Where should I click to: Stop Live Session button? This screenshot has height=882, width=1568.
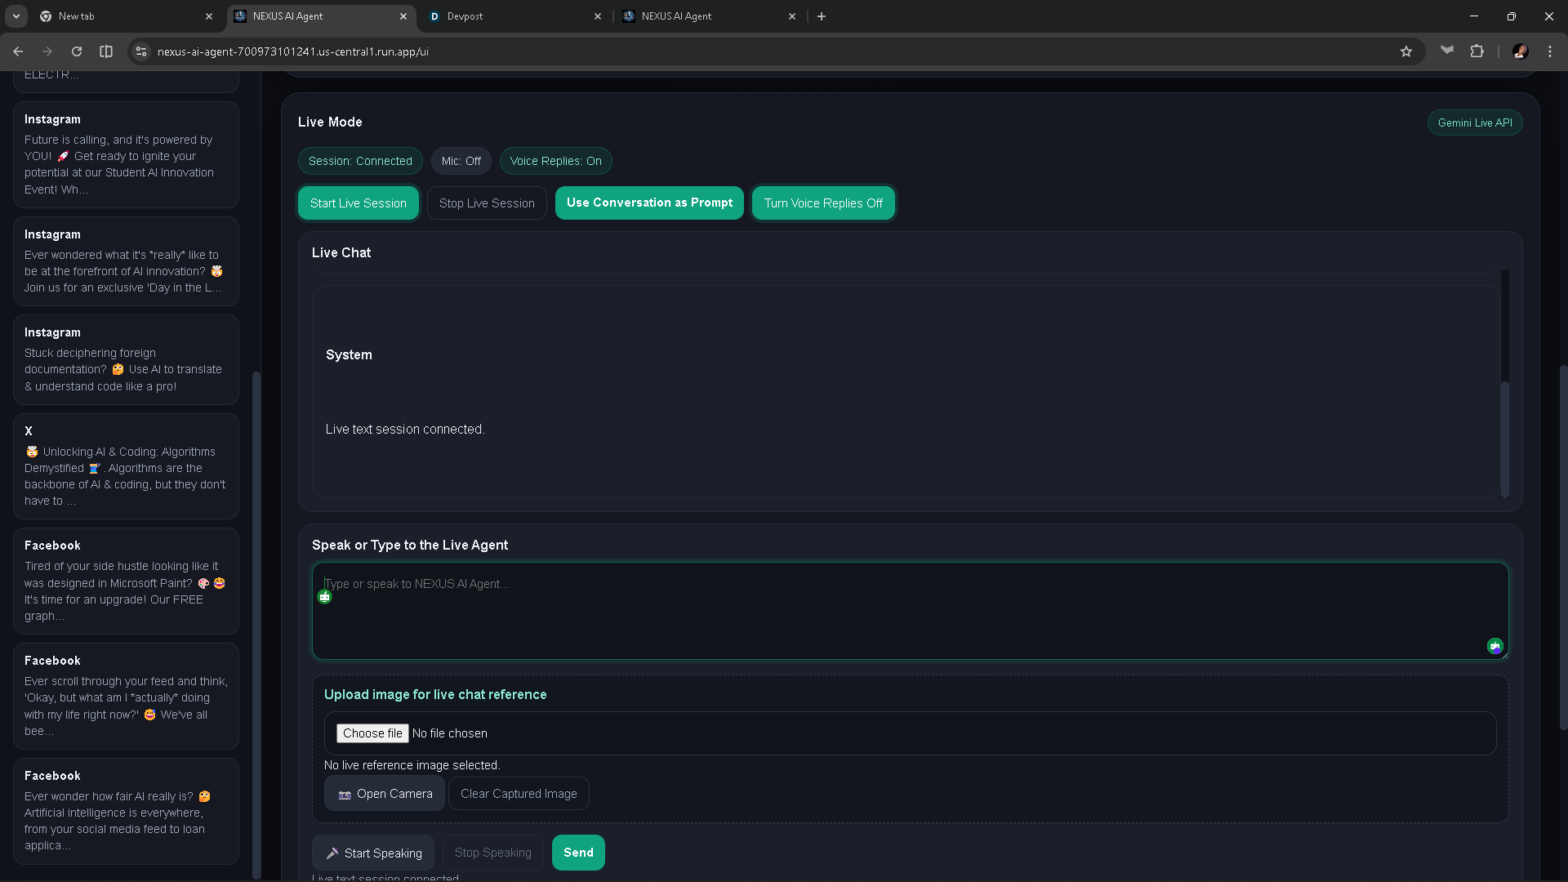click(x=487, y=203)
